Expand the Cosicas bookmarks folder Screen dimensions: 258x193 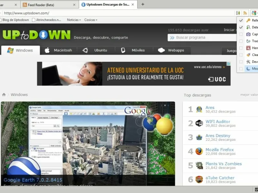(x=91, y=20)
